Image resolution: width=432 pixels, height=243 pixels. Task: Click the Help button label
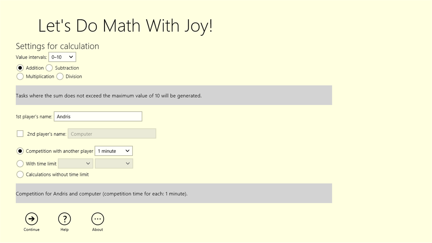coord(65,229)
